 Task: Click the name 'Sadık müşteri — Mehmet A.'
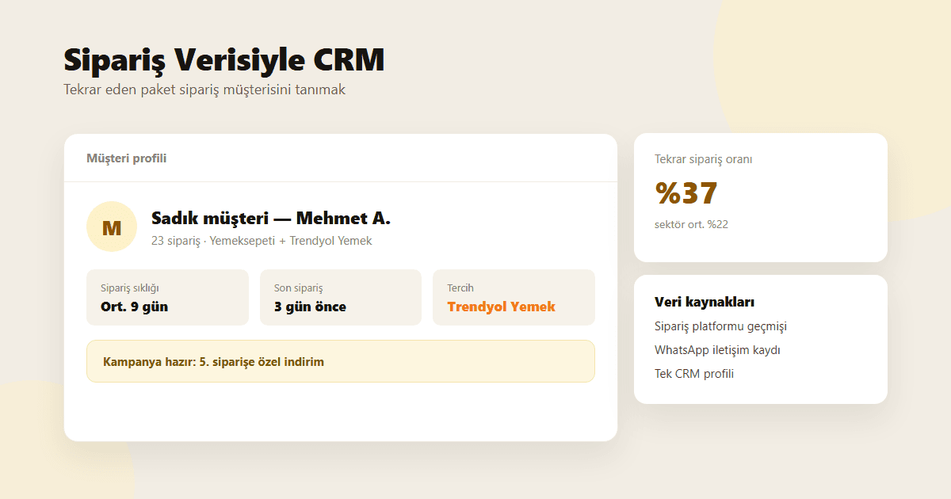271,219
